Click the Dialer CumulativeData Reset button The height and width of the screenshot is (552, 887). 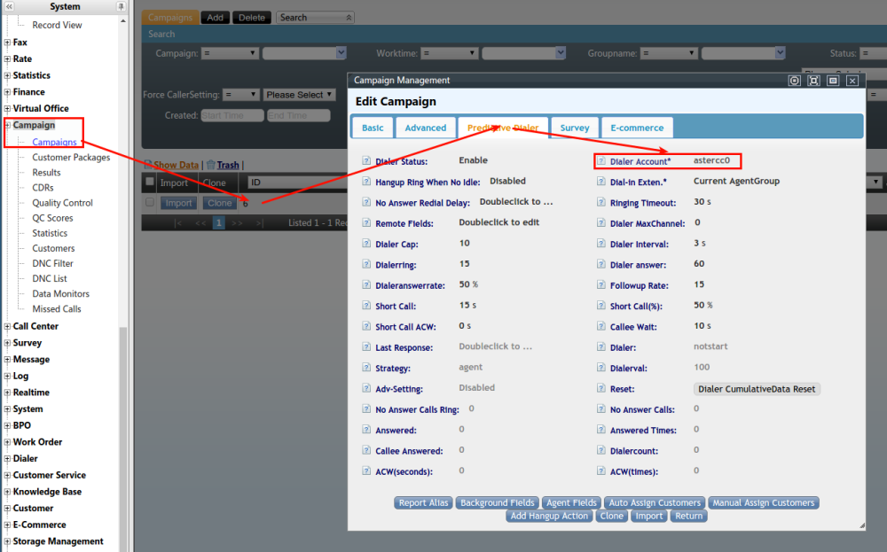[757, 389]
